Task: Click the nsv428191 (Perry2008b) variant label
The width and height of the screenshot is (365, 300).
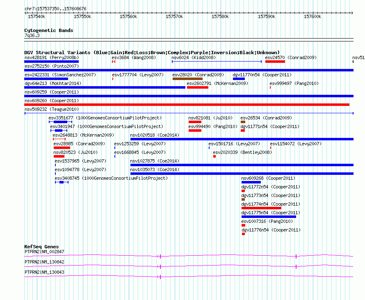Action: pos(52,57)
